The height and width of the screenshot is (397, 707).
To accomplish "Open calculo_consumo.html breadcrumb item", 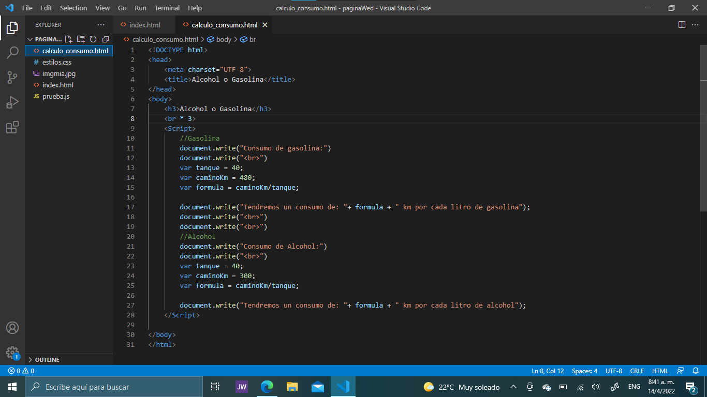I will [x=161, y=39].
